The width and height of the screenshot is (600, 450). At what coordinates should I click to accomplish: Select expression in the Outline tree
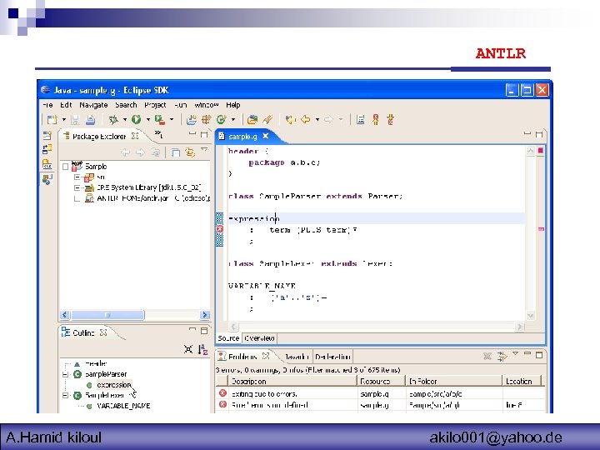pos(114,385)
